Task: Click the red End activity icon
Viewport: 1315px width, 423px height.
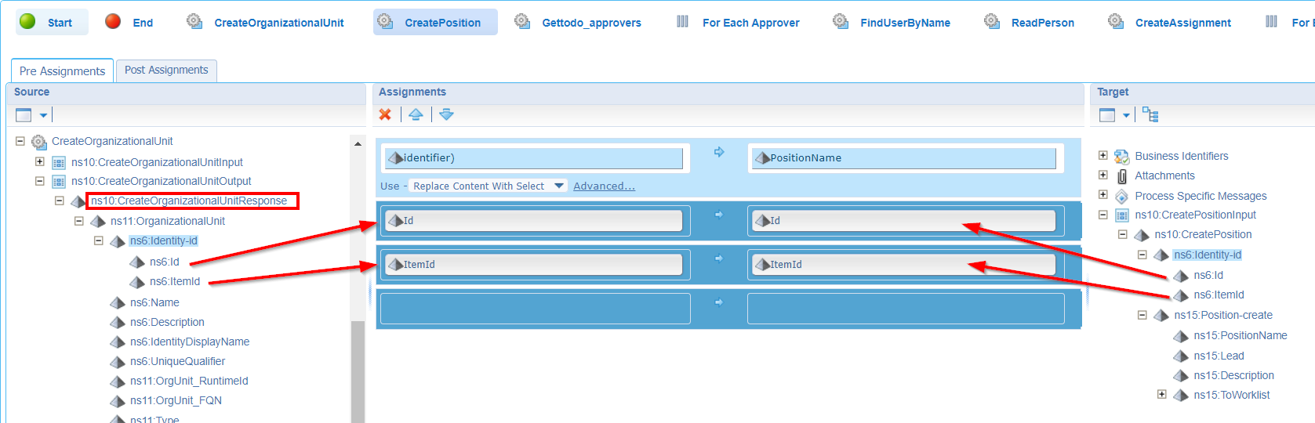Action: point(113,22)
